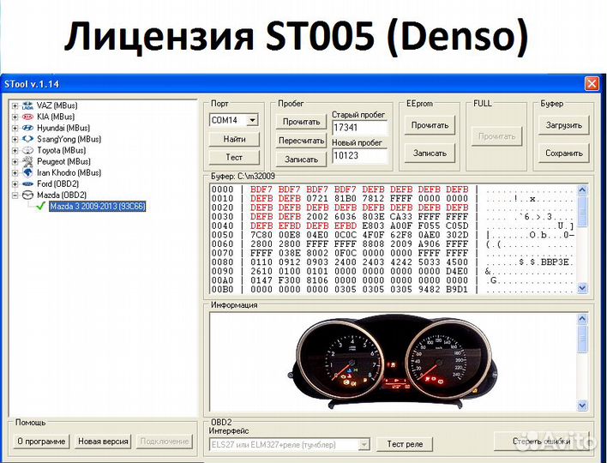Click the Загрузить buffer button
Screen dimensions: 607x463
click(563, 125)
